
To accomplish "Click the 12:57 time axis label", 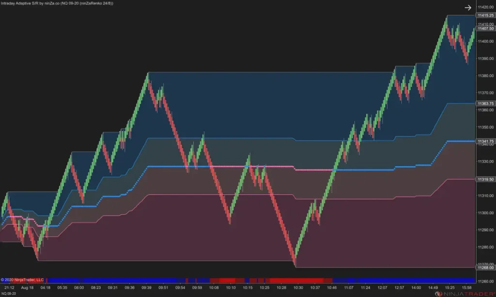I will pyautogui.click(x=399, y=287).
